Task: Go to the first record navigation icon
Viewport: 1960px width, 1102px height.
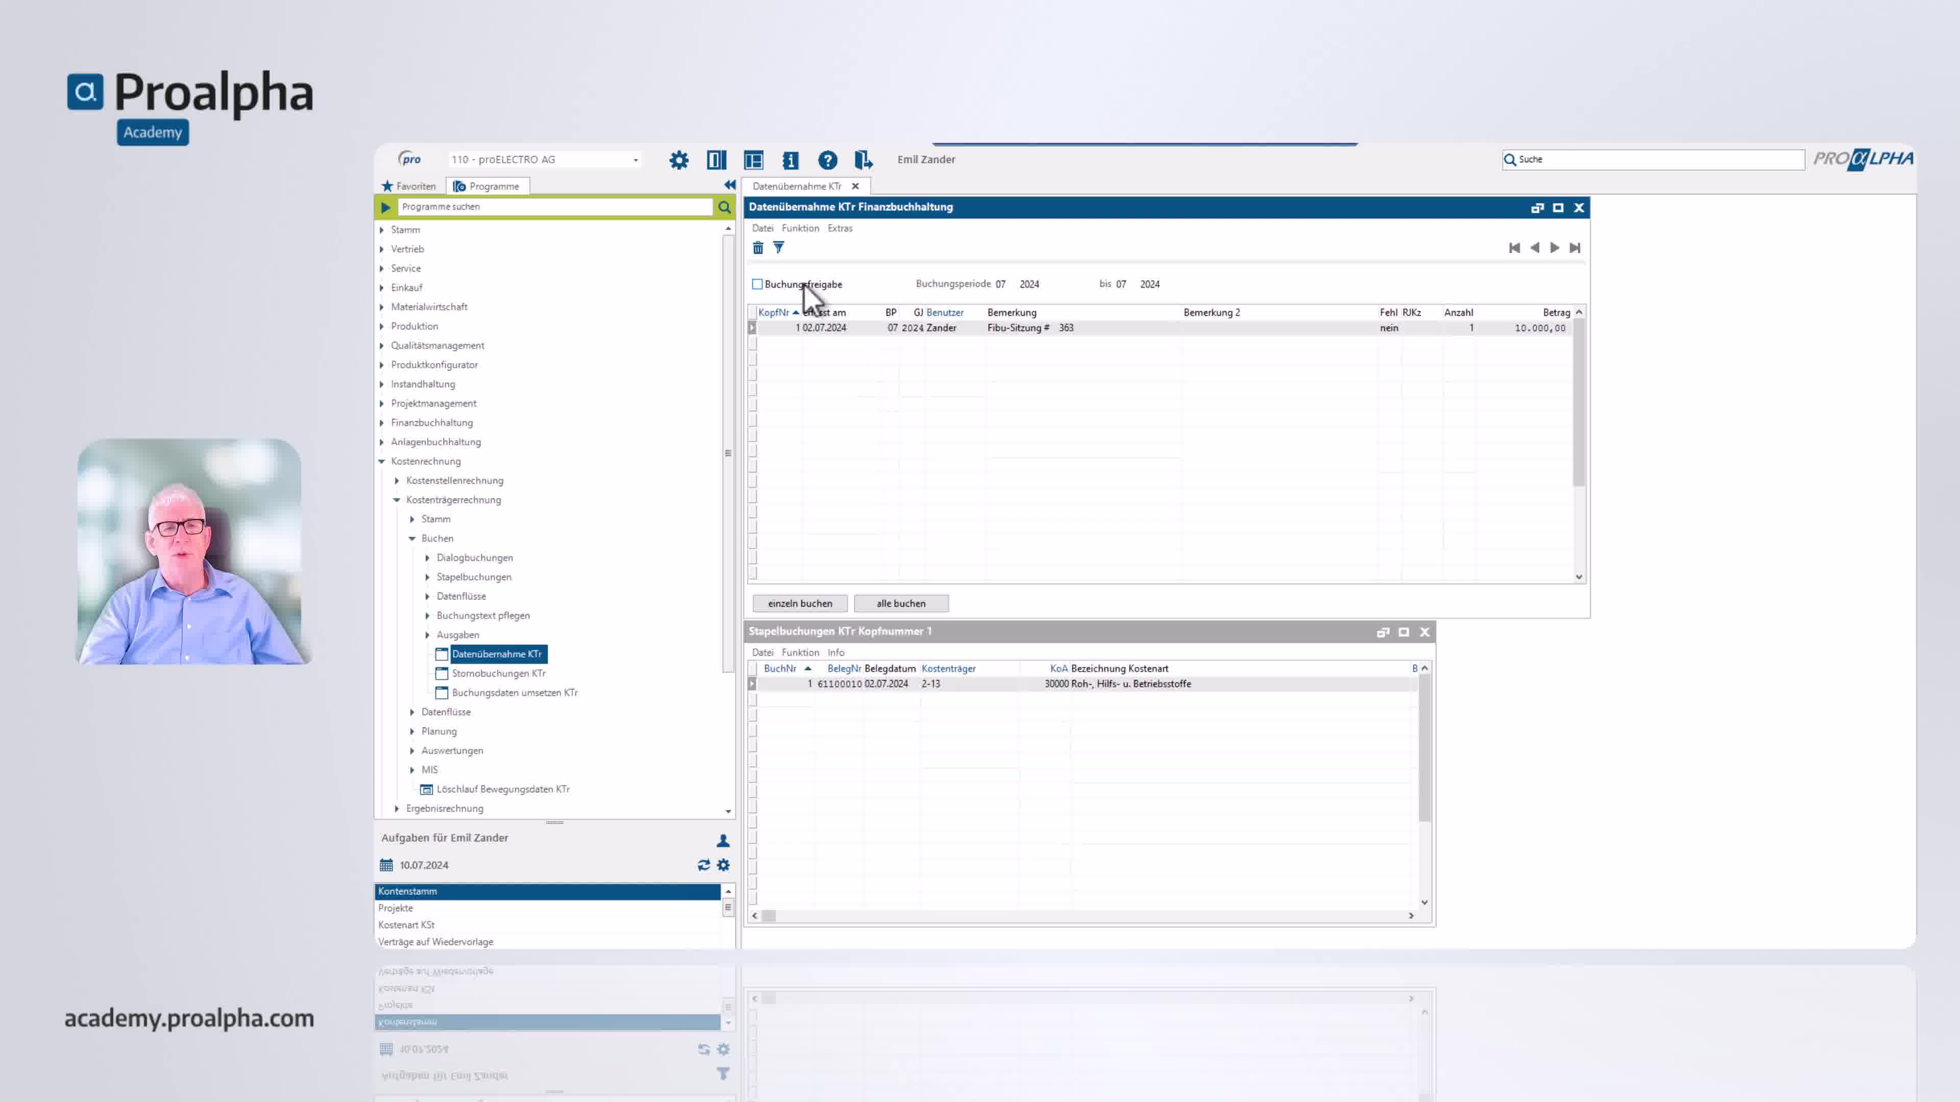Action: pos(1514,248)
